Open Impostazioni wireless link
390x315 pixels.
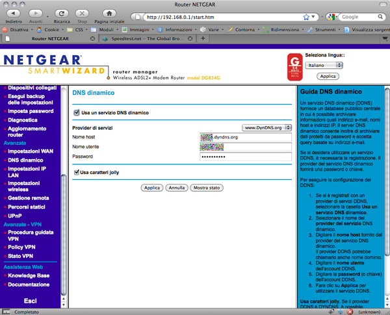[x=23, y=186]
